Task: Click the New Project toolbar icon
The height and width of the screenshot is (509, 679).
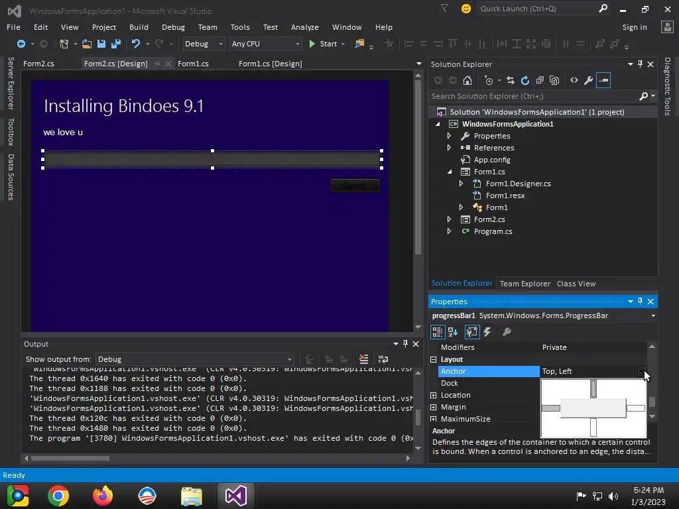Action: click(64, 44)
